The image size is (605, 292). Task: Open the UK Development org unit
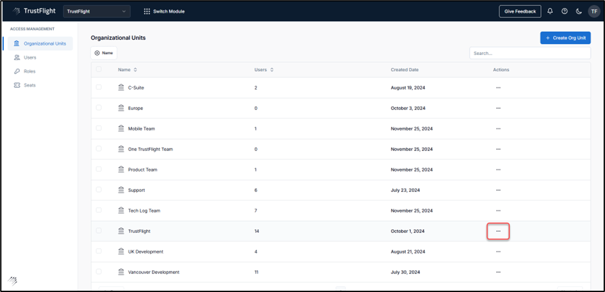pos(145,252)
